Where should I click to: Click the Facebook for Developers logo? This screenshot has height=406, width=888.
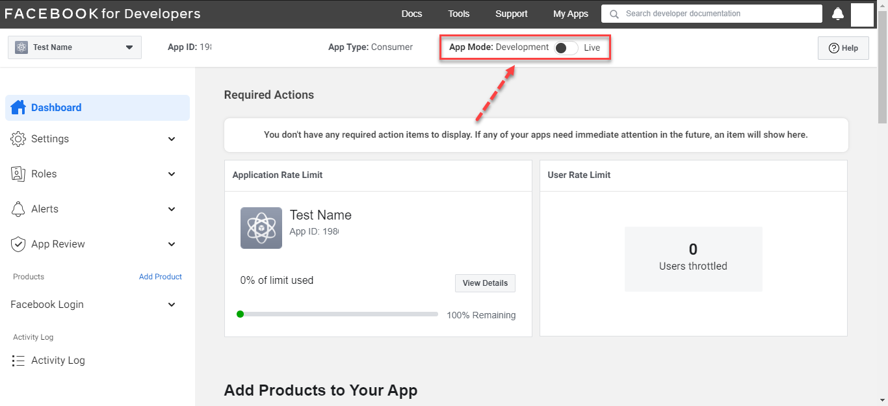(x=103, y=14)
